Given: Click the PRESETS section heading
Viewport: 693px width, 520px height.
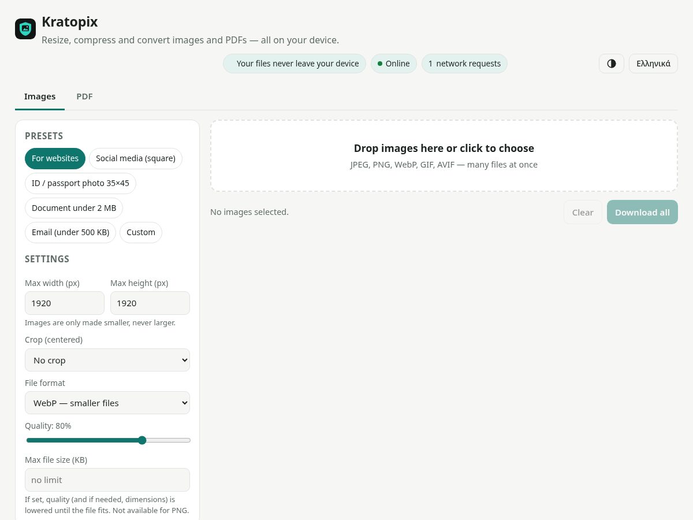Looking at the screenshot, I should point(44,136).
